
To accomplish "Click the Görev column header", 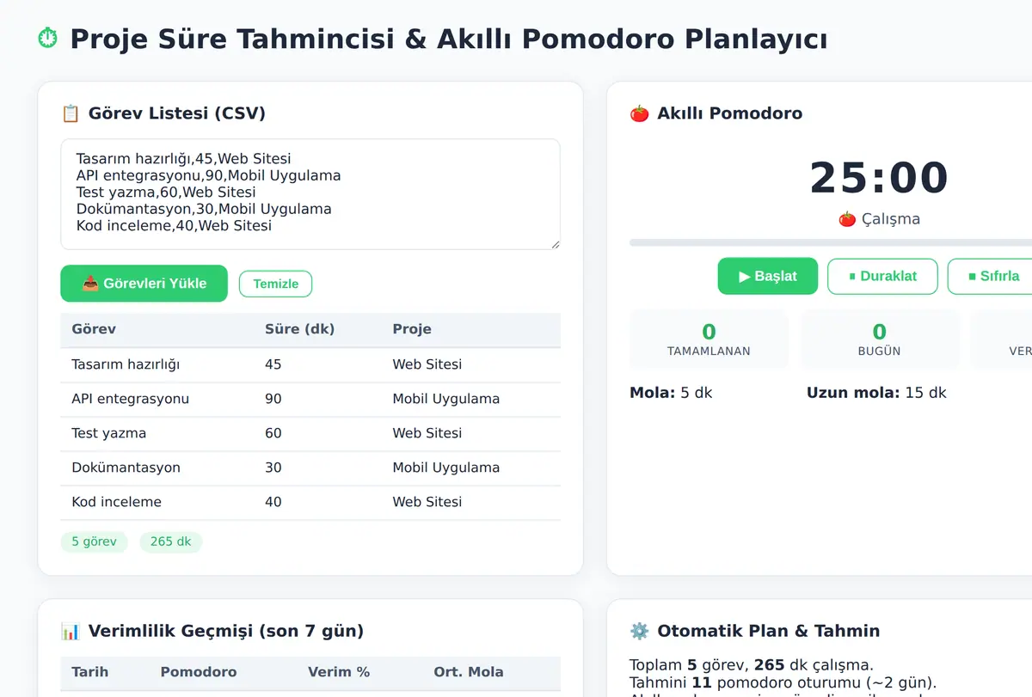I will click(94, 329).
